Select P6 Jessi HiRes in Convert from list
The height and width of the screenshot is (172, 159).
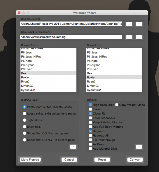(48, 57)
